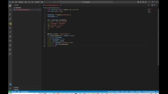
Task: Run the Python file with play icon
Action: click(x=149, y=5)
